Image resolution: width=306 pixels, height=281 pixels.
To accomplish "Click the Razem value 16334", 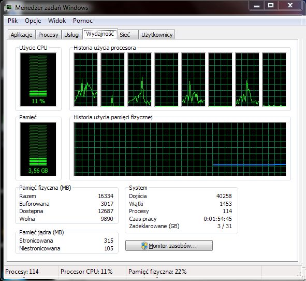I will 106,196.
